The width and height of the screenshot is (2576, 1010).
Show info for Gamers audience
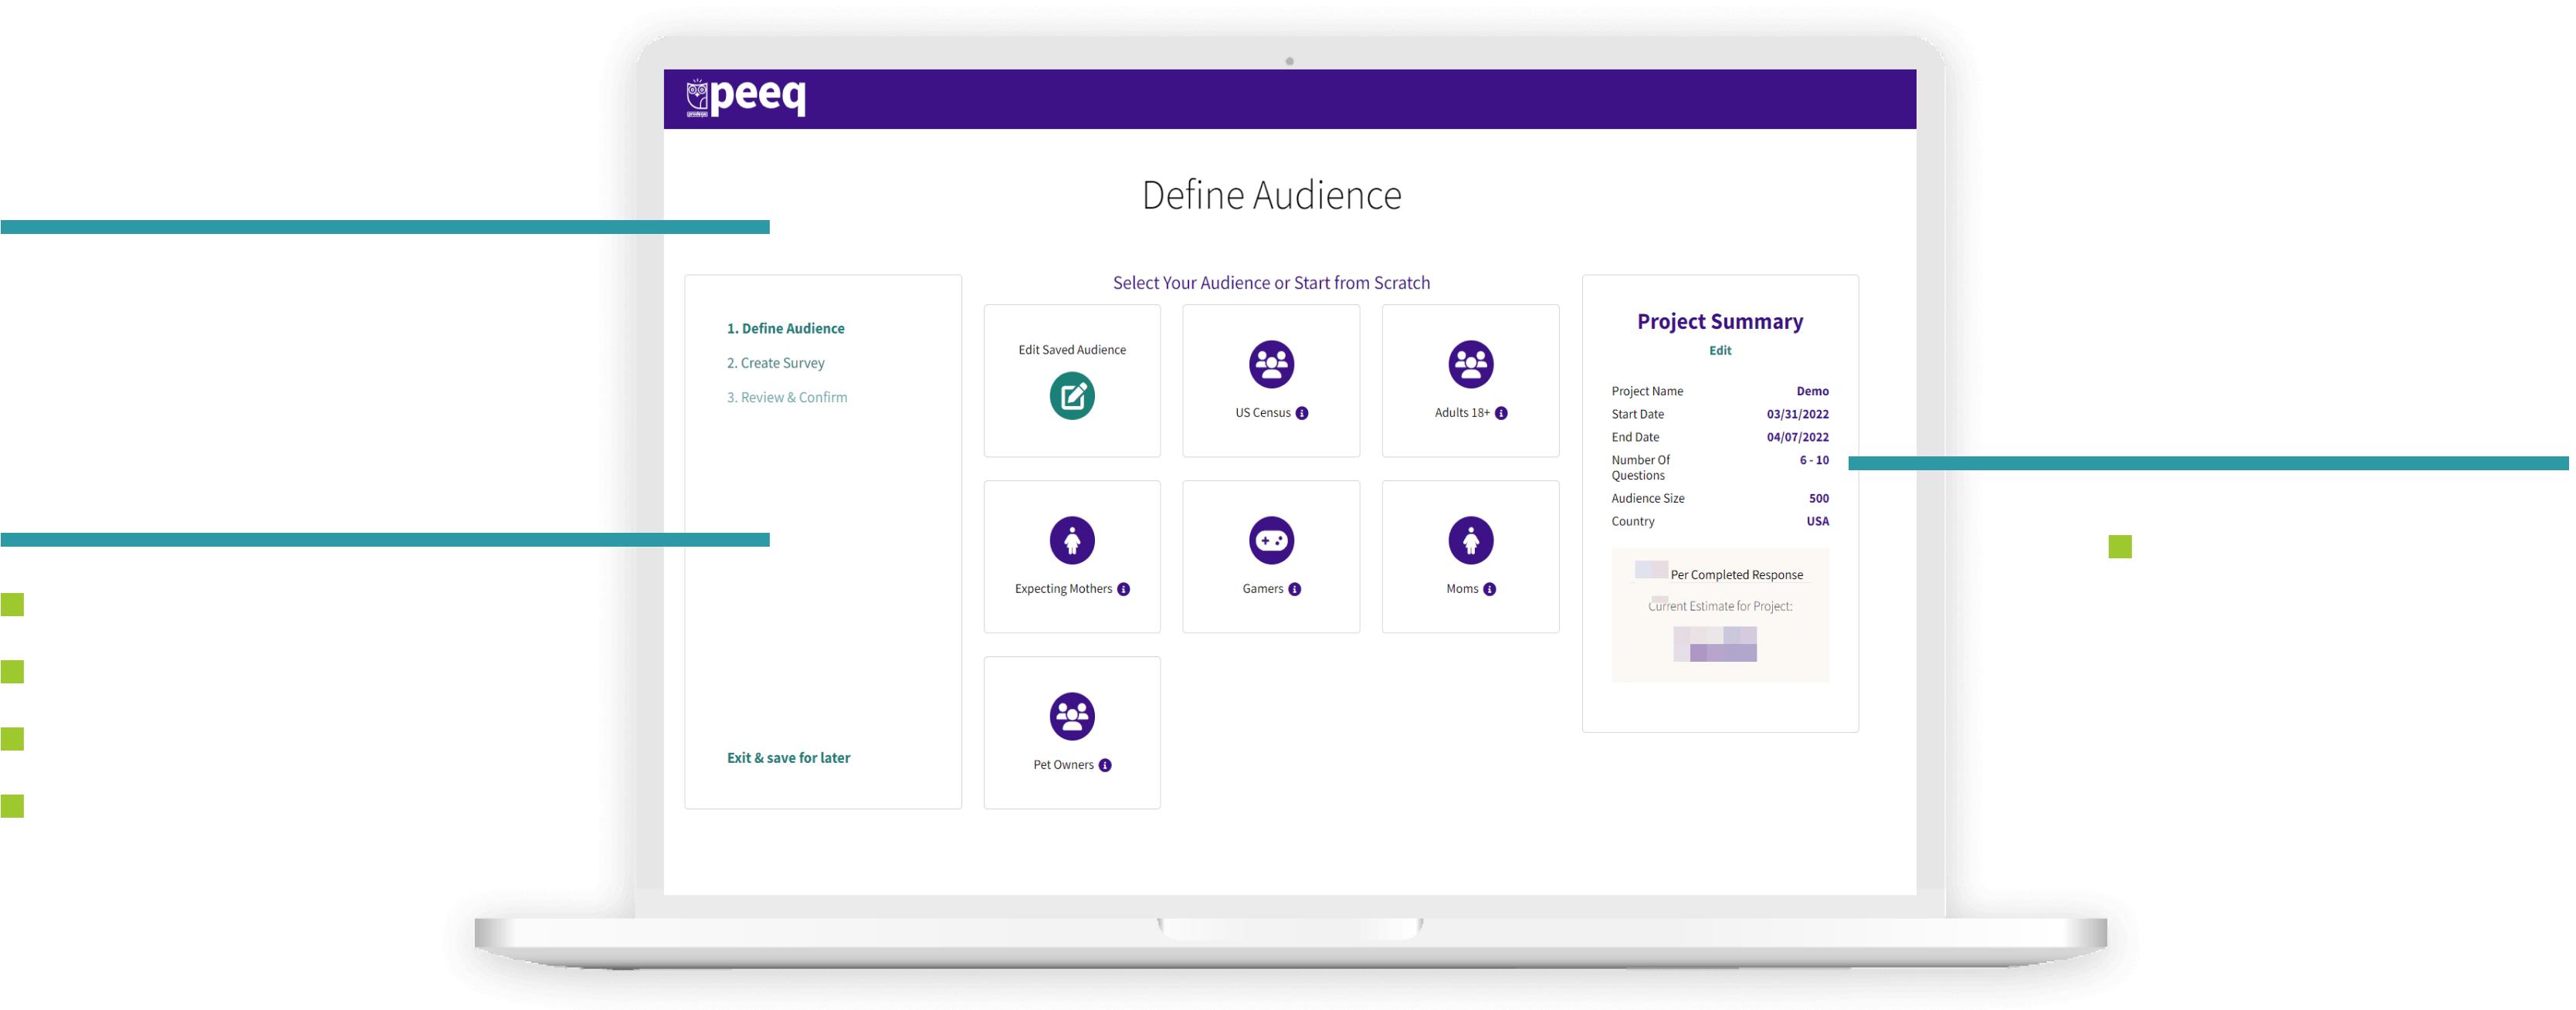(1294, 589)
